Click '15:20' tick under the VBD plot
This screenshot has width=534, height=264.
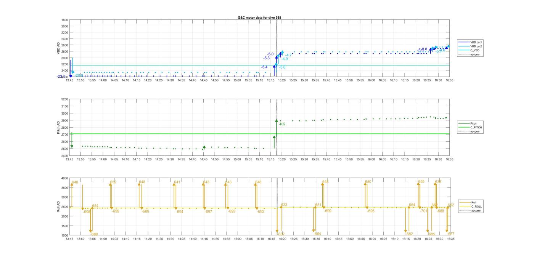point(282,80)
